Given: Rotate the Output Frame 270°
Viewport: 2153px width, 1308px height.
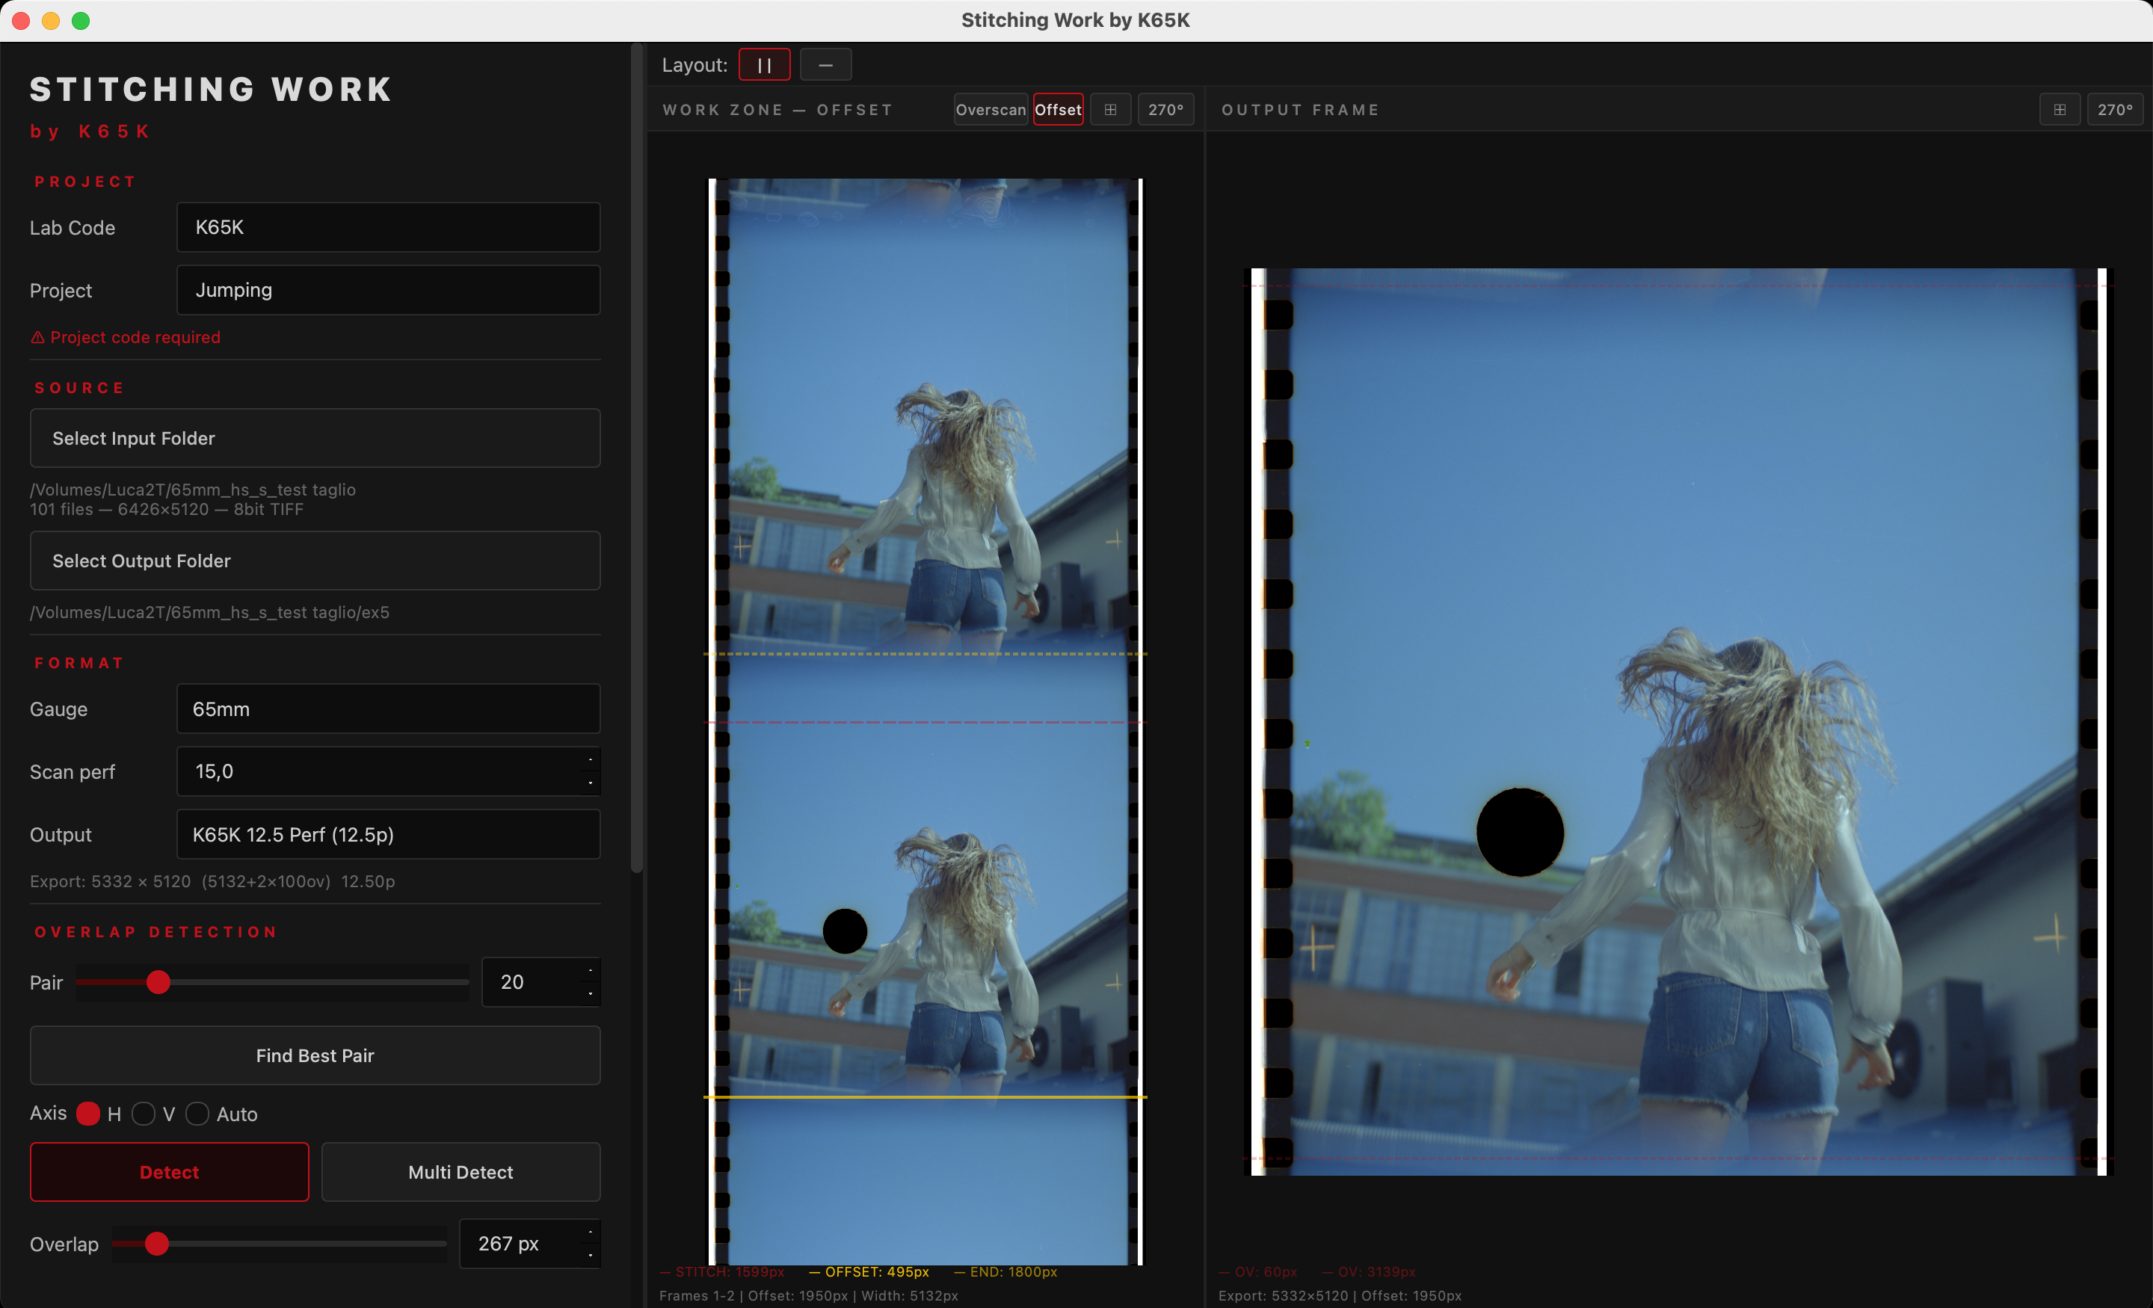Looking at the screenshot, I should click(2116, 109).
